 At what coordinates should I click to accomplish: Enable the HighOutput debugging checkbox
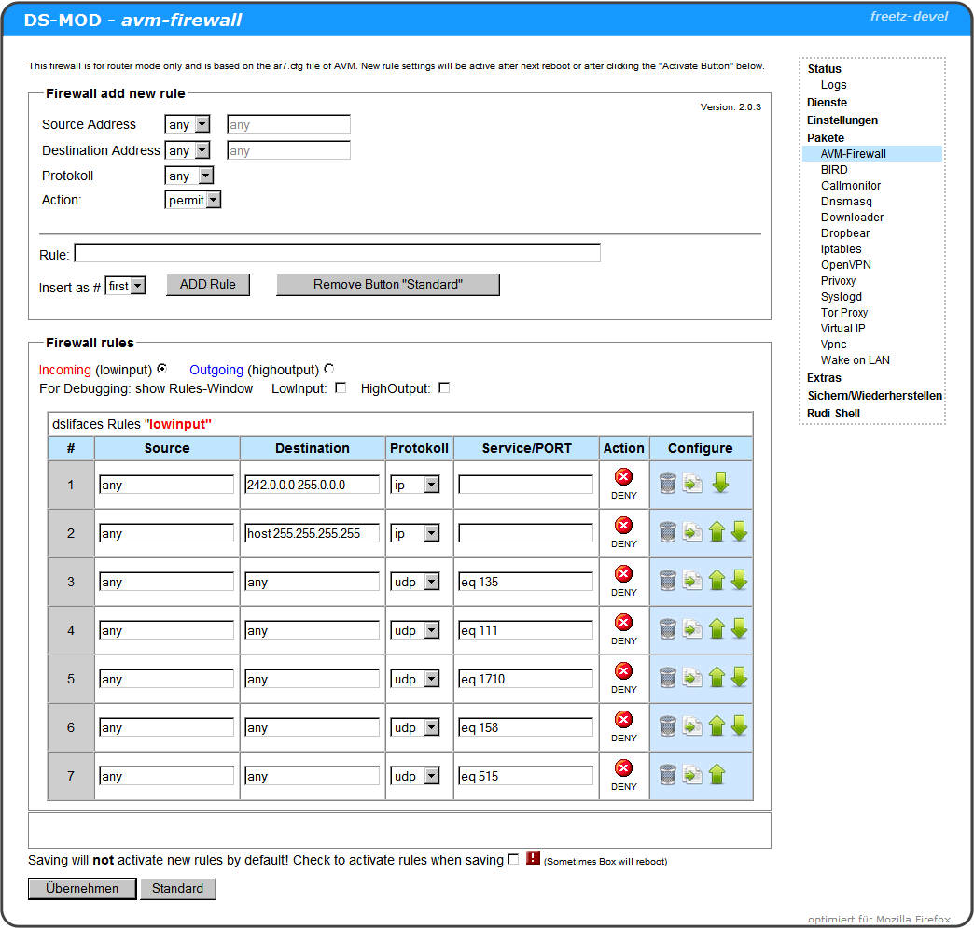coord(444,387)
